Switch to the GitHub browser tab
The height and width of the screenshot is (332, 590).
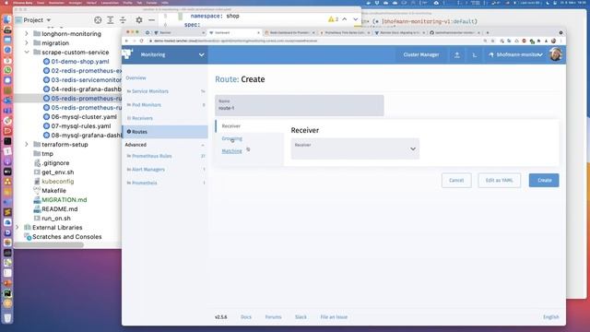tap(454, 33)
